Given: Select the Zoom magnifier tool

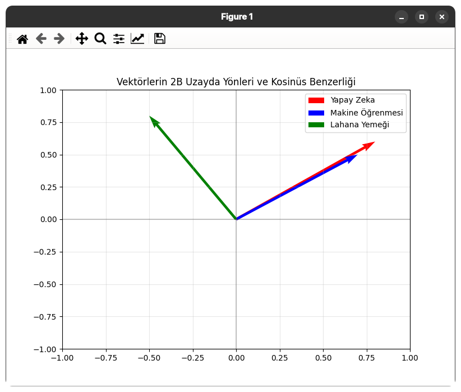Looking at the screenshot, I should [100, 39].
